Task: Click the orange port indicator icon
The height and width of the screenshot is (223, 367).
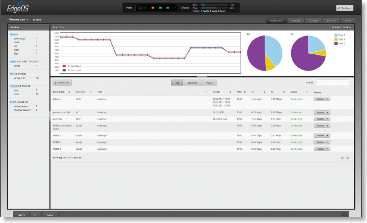Action: tap(153, 8)
